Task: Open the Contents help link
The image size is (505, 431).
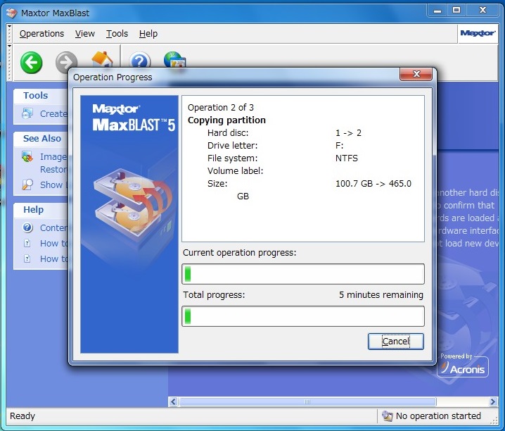Action: click(x=53, y=227)
